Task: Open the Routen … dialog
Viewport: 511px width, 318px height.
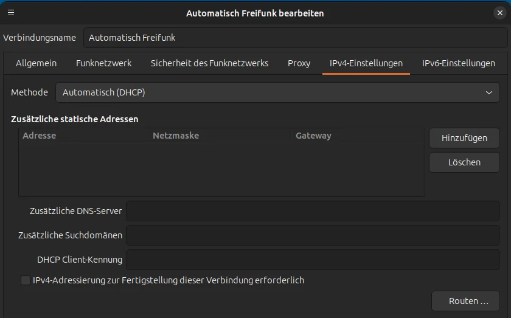Action: (465, 301)
